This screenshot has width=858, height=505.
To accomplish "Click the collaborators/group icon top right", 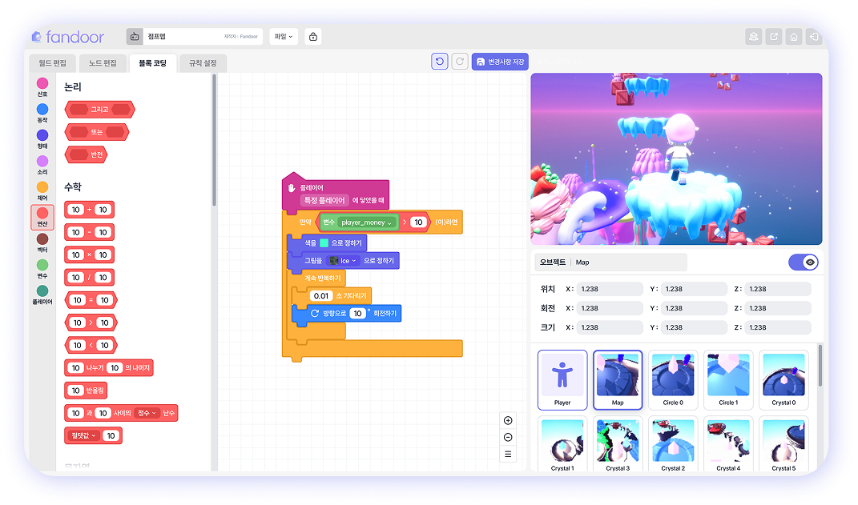I will [x=754, y=37].
